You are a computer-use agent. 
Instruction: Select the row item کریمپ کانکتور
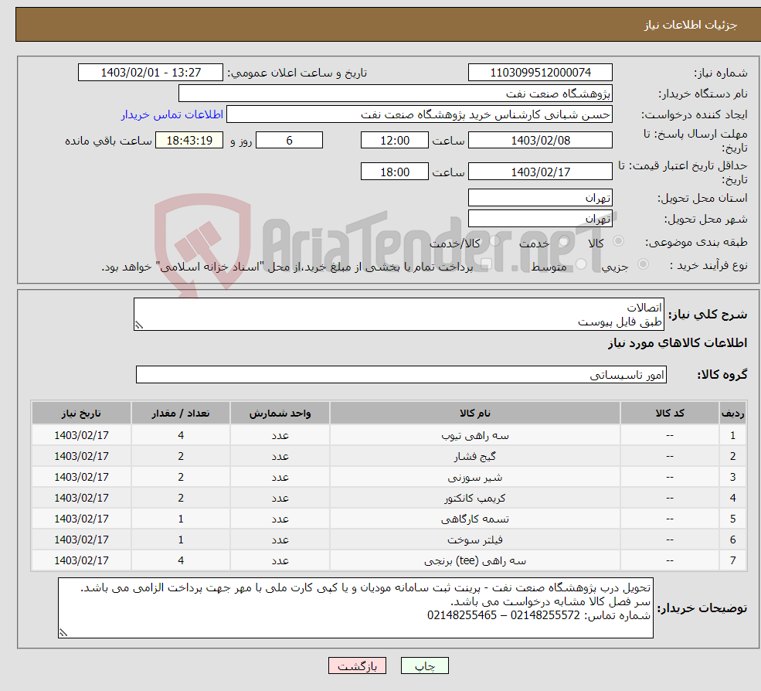[x=475, y=498]
